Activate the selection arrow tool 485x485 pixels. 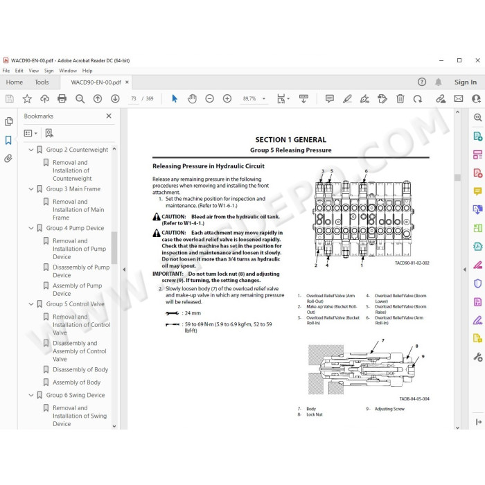[x=175, y=98]
